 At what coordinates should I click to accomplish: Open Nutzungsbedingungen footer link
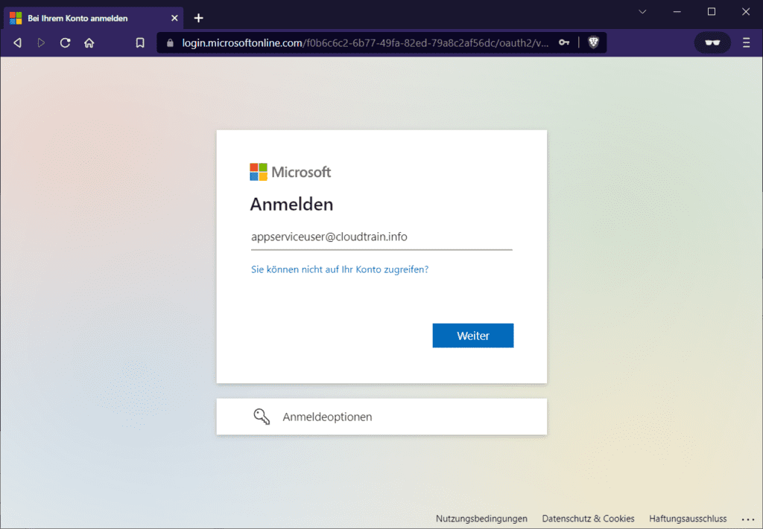pos(481,519)
